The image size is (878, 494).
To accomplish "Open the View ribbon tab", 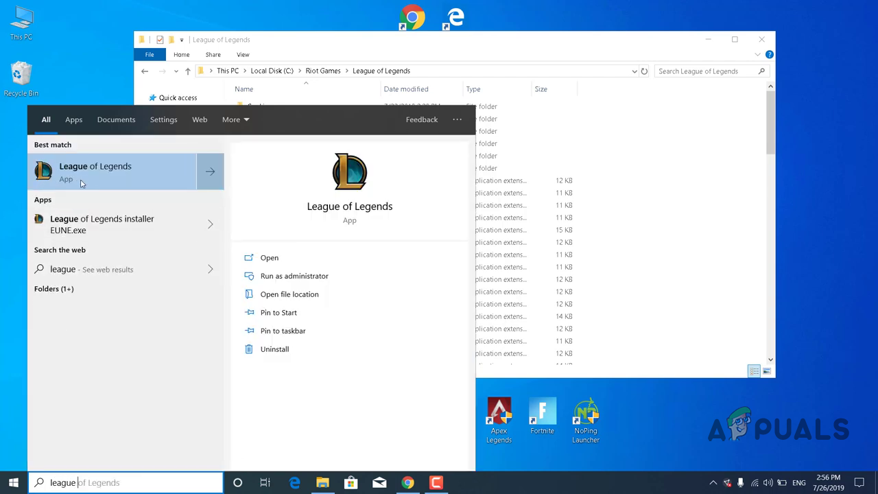I will 243,55.
